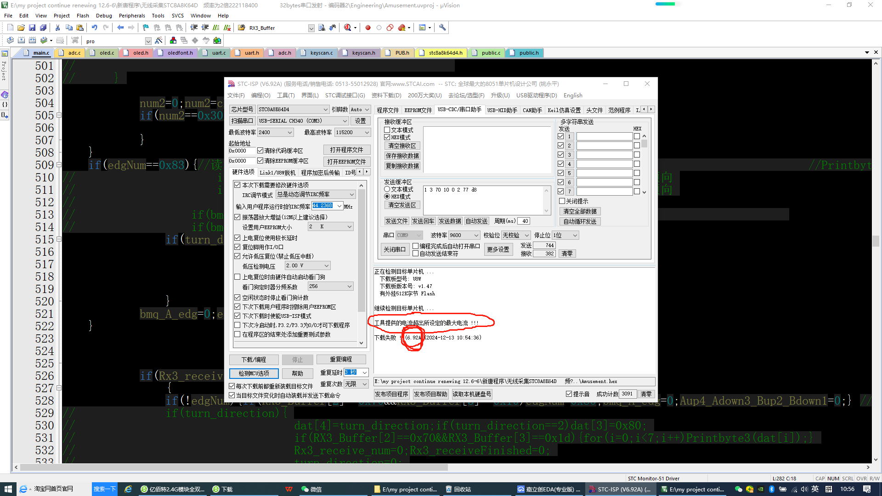Viewport: 882px width, 496px height.
Task: Click the Build target icon
Action: click(22, 41)
